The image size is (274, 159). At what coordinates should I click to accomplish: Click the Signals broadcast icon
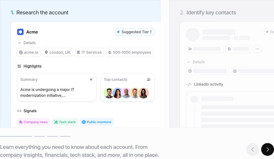pos(19,111)
